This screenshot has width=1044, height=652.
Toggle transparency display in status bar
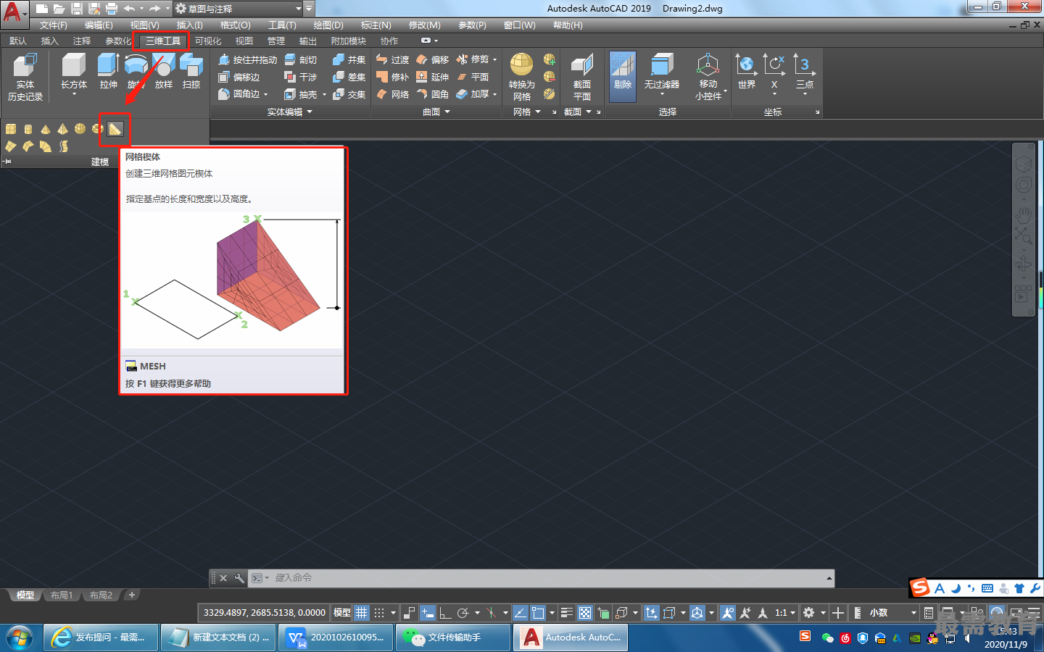click(x=585, y=613)
